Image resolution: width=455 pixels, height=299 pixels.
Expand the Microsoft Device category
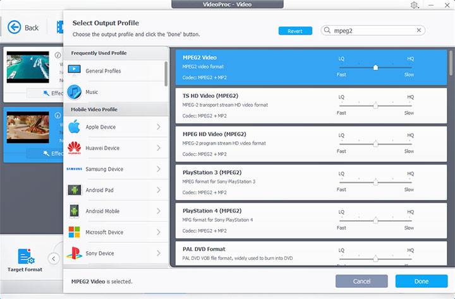coord(159,232)
